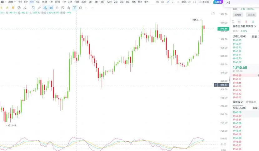Image resolution: width=259 pixels, height=151 pixels.
Task: Select the 季K quarterly timeframe
Action: [x=146, y=2]
